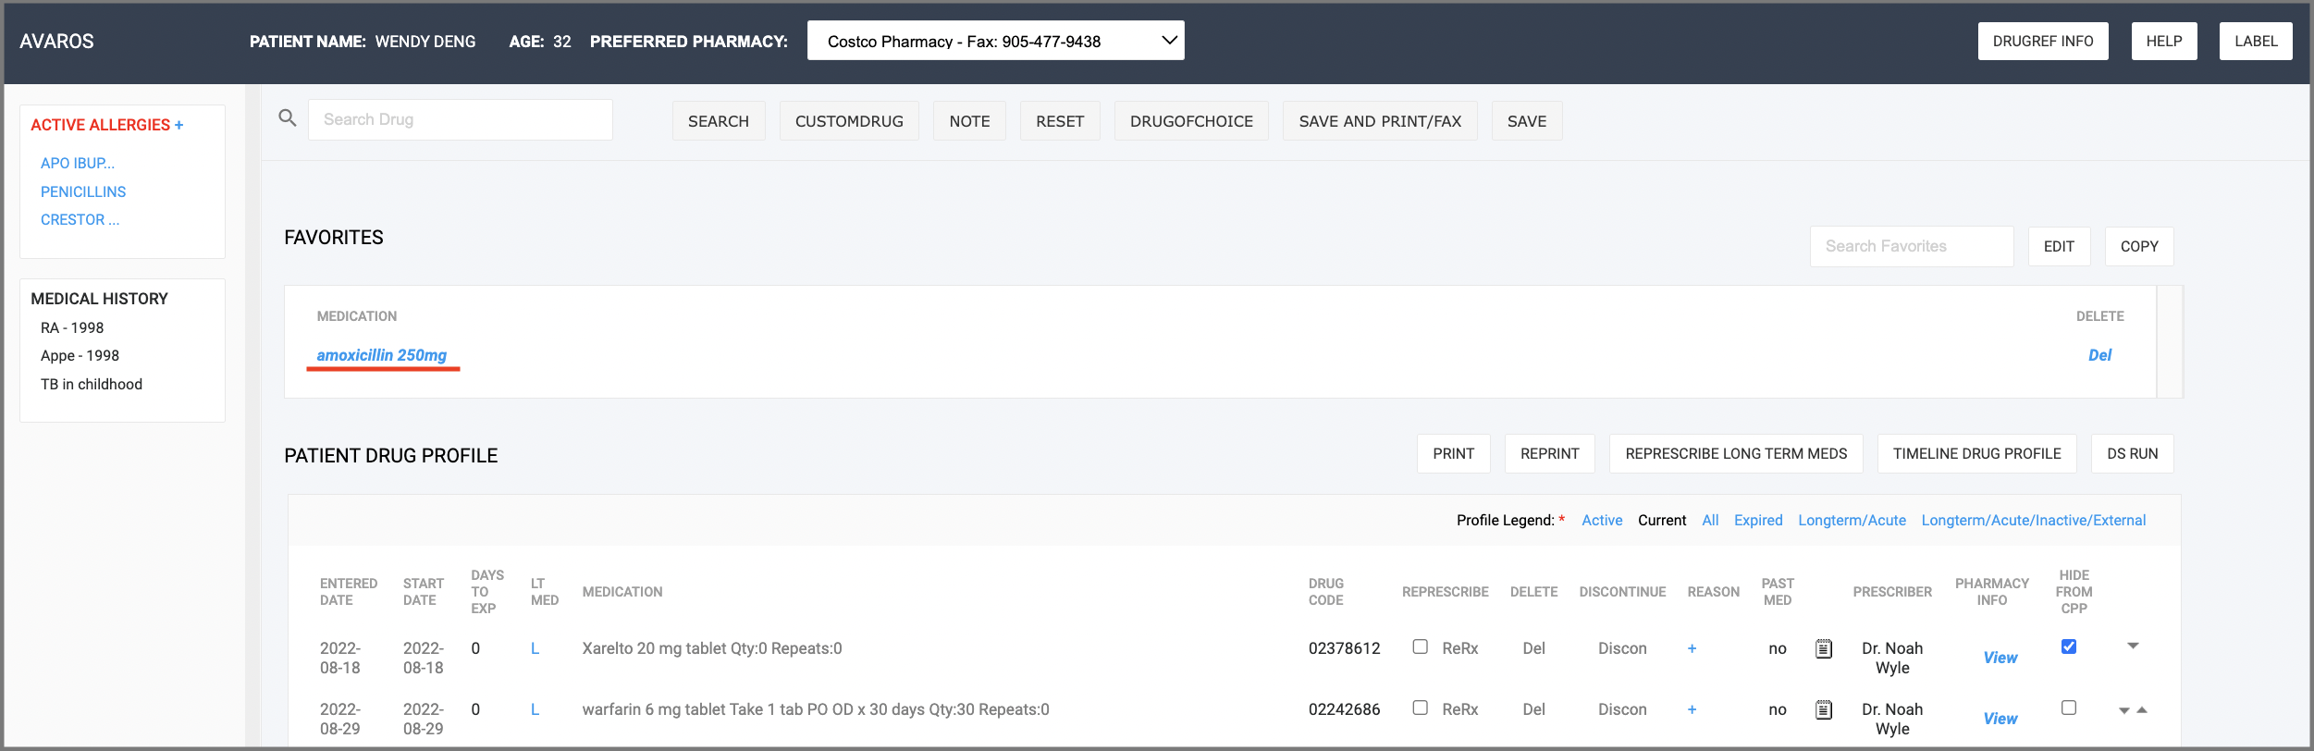Open TIMELINE DRUG PROFILE
Screen dimensions: 2314x751
(1976, 453)
